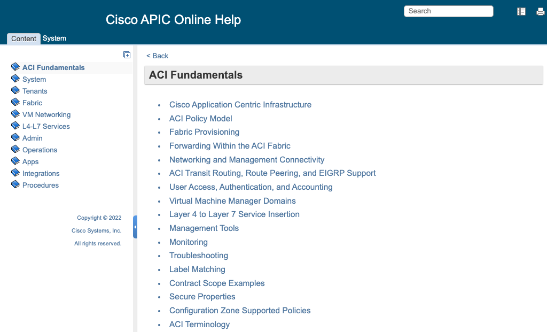Open the Fabric topic in the sidebar
547x332 pixels.
(x=32, y=103)
